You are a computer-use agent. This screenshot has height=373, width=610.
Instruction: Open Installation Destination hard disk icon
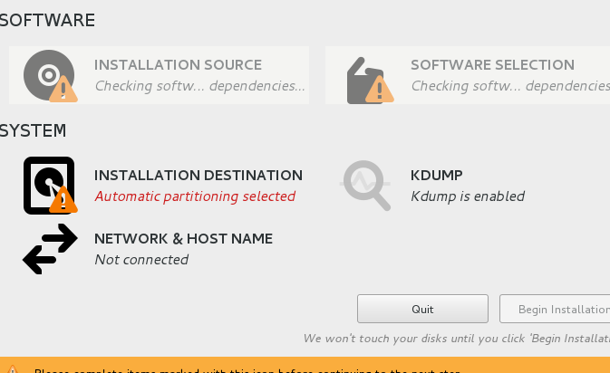point(50,186)
